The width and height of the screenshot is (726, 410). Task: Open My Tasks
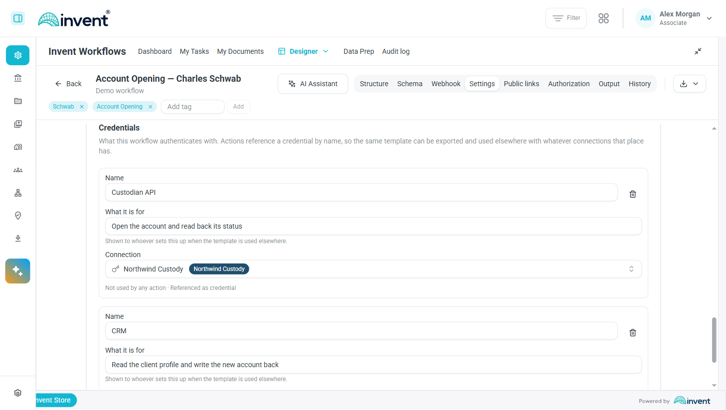[x=194, y=51]
